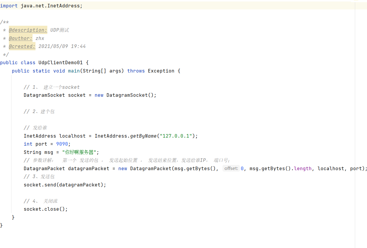Click socket.send(datagramPacket) statement

(65, 185)
